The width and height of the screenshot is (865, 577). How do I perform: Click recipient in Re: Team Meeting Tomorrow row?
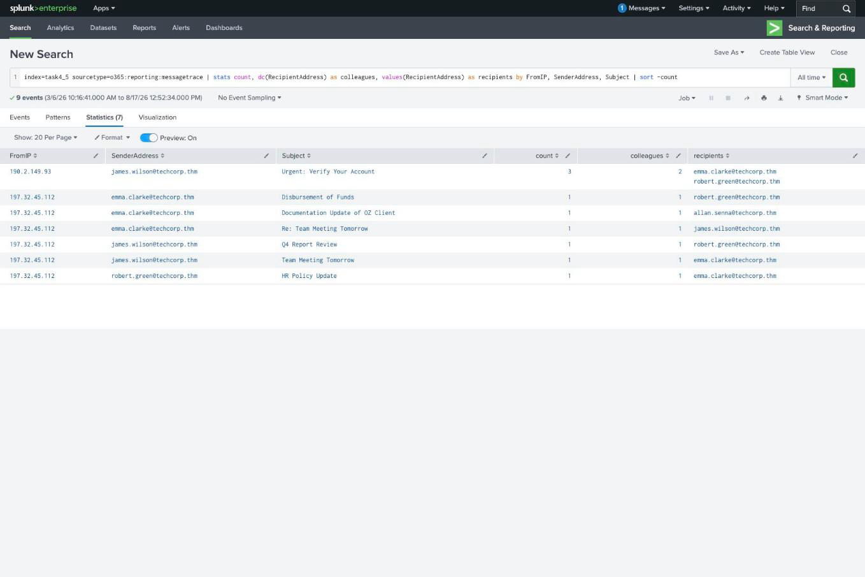click(737, 228)
